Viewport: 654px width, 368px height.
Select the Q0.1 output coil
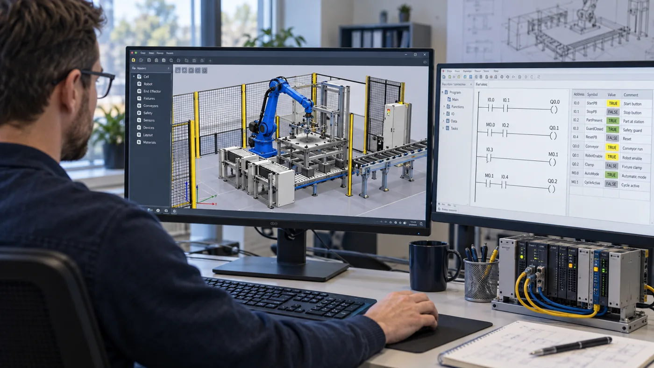tap(553, 136)
